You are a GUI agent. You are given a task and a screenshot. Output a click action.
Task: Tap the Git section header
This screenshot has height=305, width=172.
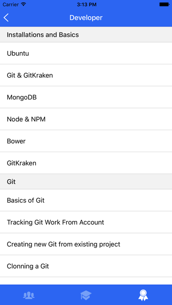86,182
